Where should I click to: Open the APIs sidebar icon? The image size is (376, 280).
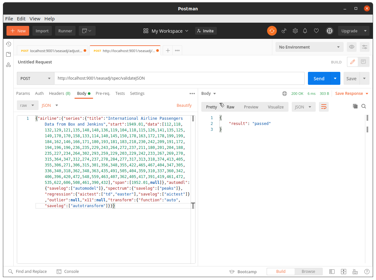[x=8, y=65]
